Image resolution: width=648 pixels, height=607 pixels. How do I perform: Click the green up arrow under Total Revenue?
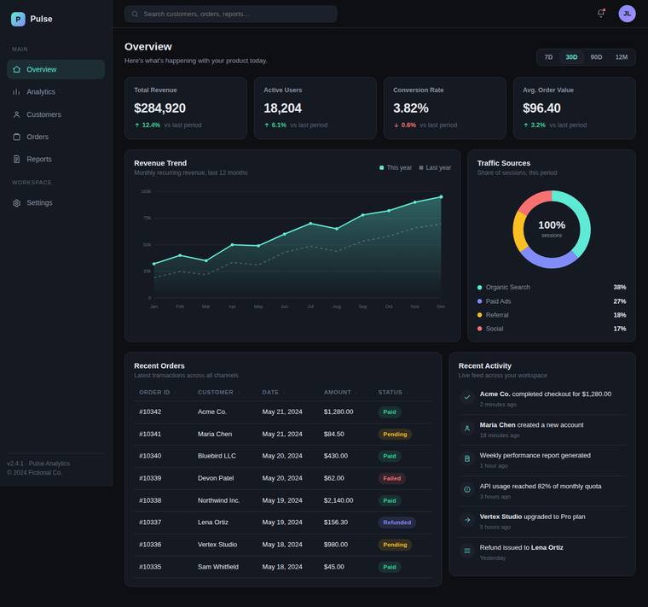[136, 125]
